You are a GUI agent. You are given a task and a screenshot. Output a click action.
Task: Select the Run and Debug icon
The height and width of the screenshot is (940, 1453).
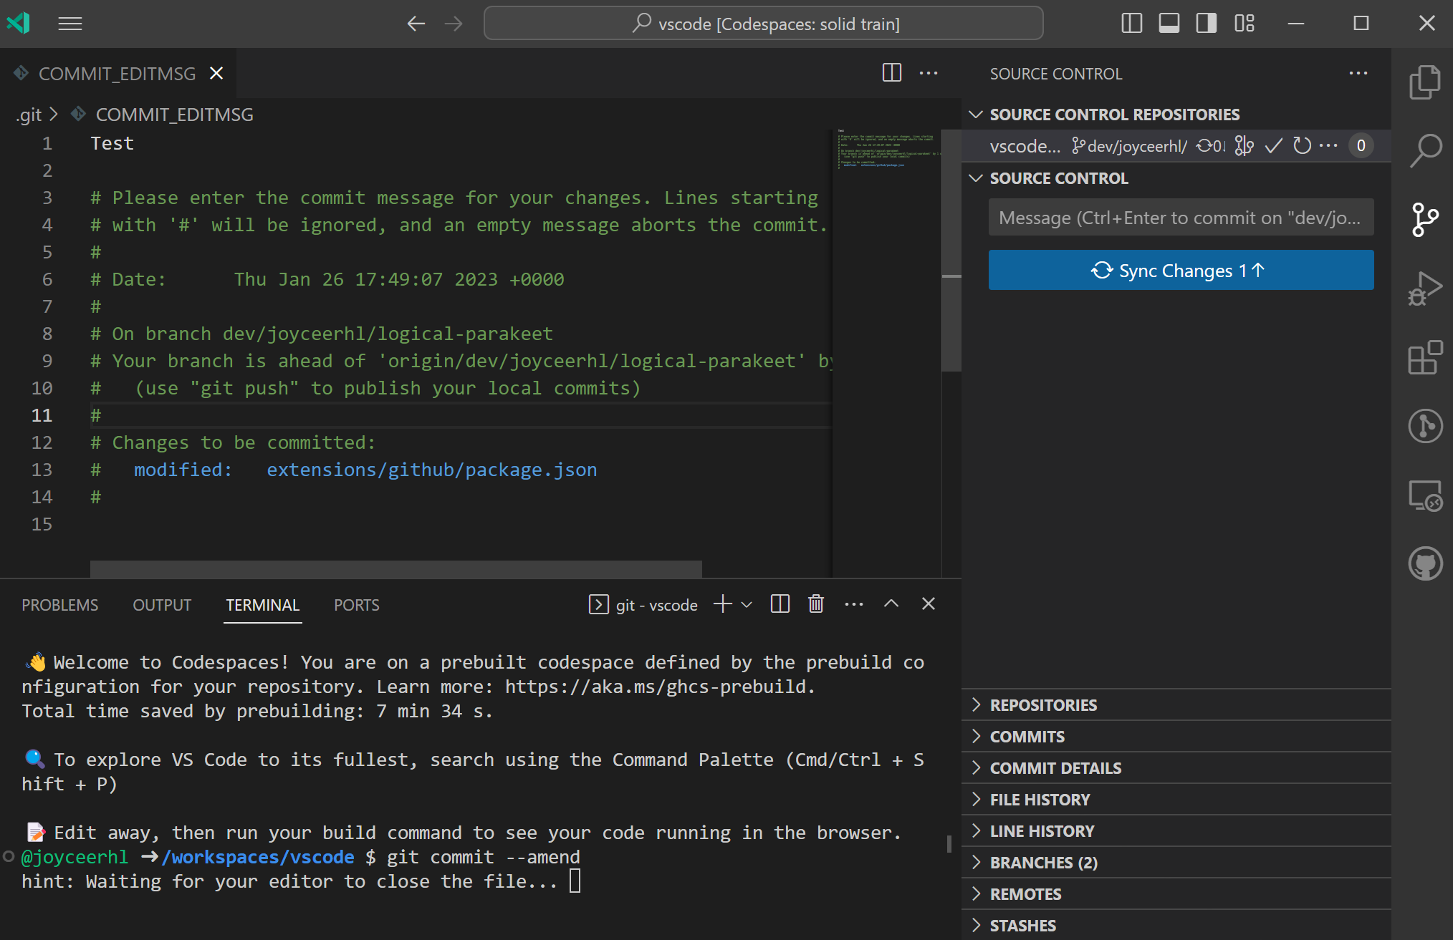[1425, 288]
